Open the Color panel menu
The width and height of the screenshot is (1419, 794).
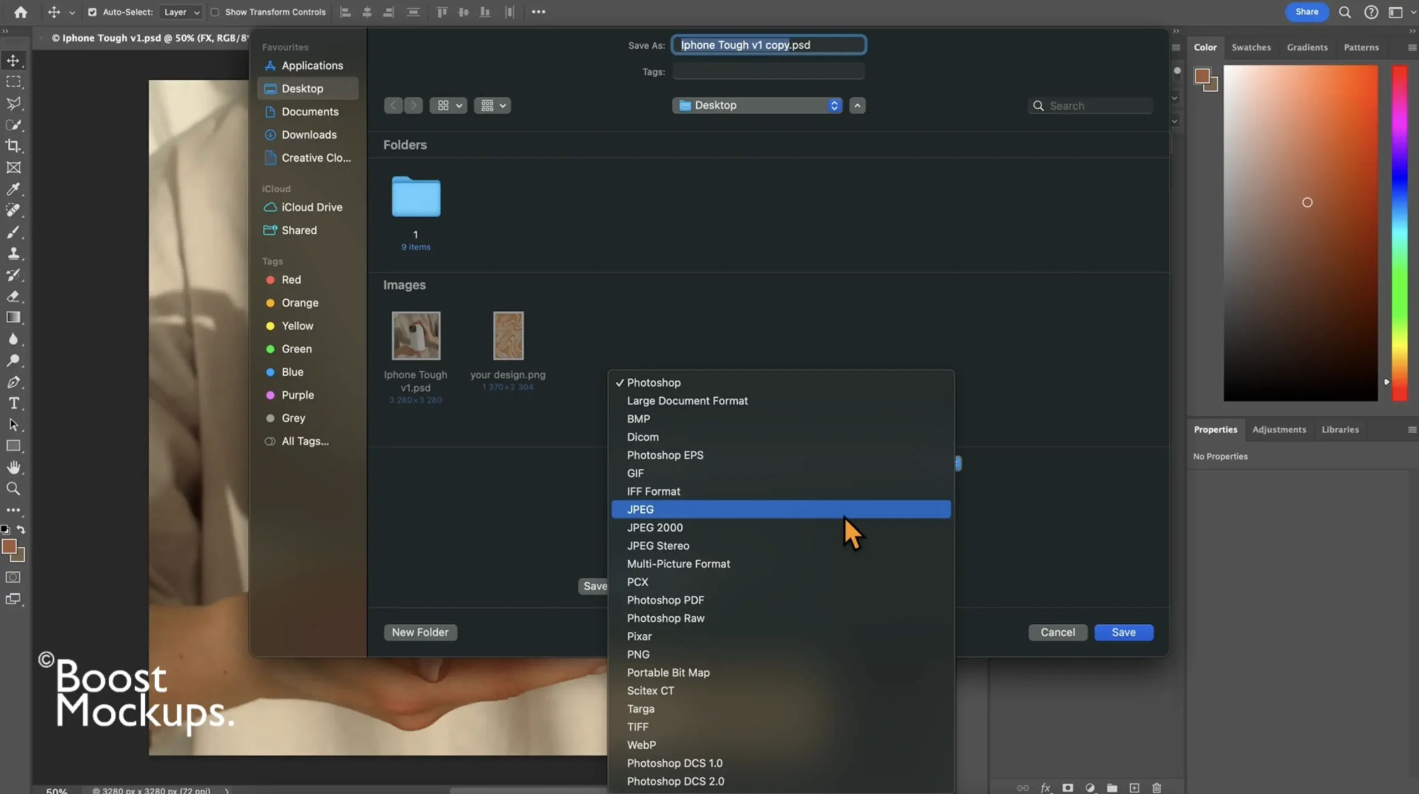tap(1412, 48)
